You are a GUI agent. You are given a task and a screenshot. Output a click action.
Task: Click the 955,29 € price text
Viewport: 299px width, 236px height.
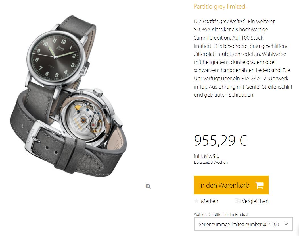(x=220, y=141)
